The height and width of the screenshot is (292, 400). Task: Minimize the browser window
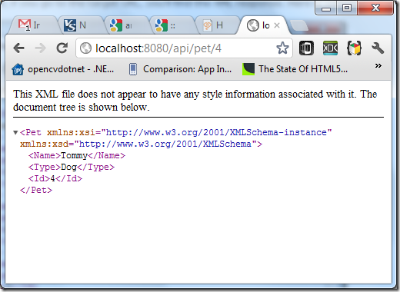tap(326, 8)
